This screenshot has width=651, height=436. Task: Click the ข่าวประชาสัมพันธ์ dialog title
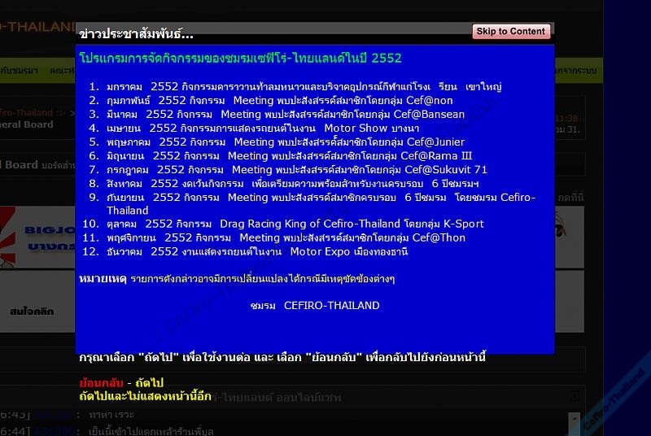pyautogui.click(x=136, y=34)
